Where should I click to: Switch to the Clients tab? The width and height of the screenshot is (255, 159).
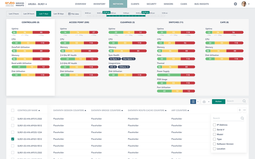[x=135, y=4]
